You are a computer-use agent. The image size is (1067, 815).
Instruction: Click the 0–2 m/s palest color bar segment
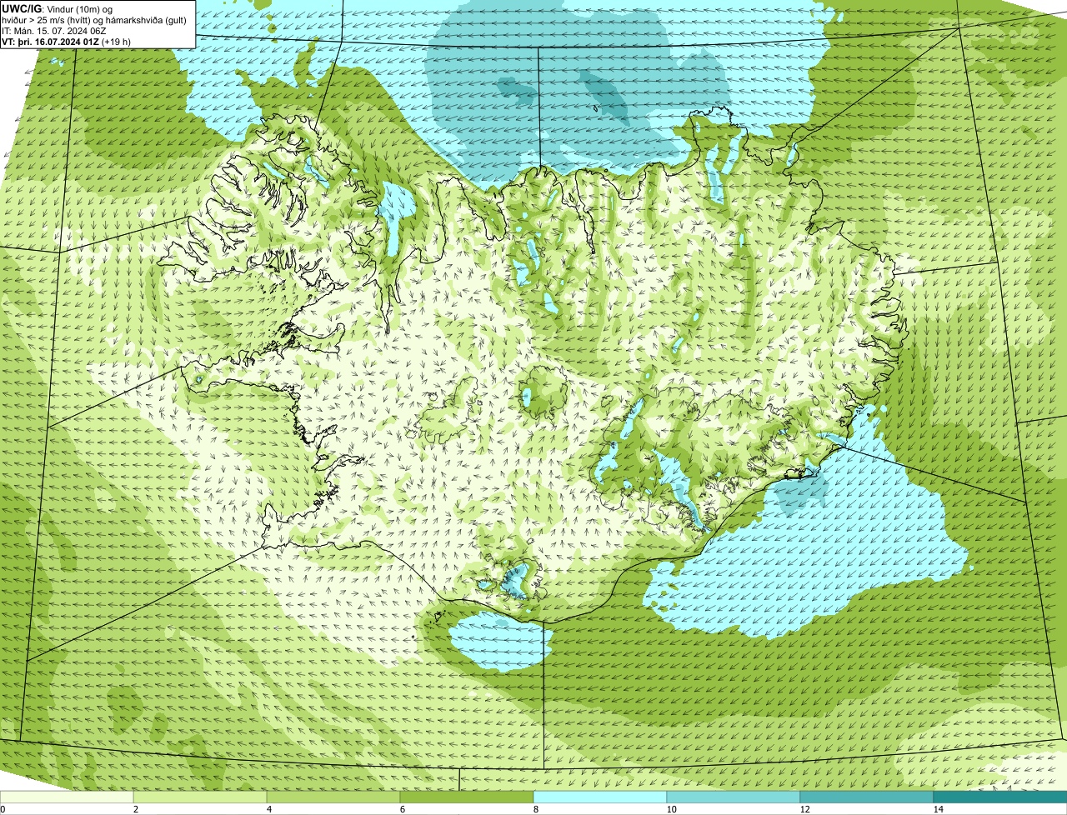(67, 797)
